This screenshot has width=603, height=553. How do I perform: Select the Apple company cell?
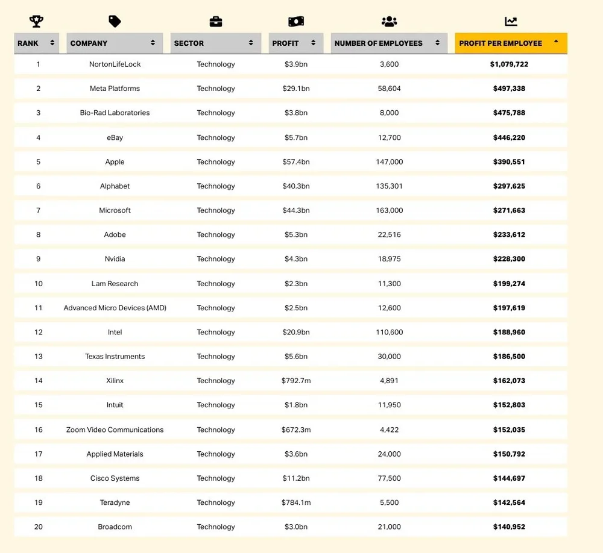115,162
